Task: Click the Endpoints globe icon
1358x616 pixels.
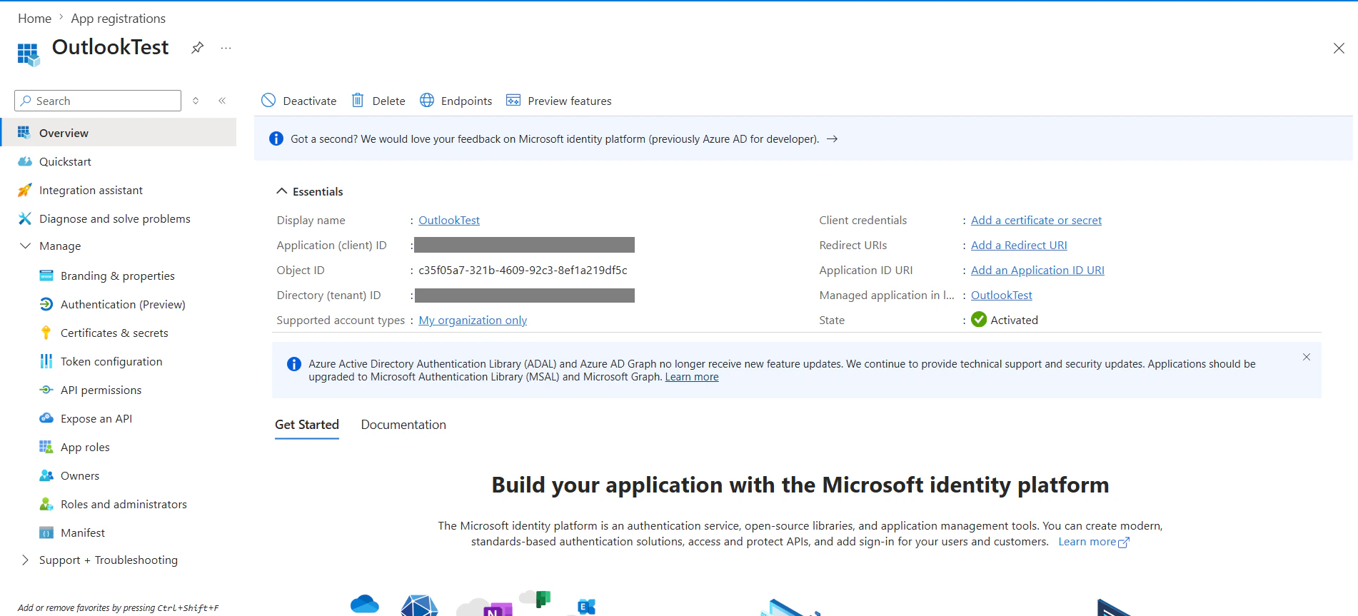Action: (x=427, y=100)
